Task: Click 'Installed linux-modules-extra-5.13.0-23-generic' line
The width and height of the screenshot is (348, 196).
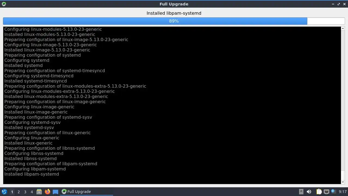Action: [x=56, y=96]
